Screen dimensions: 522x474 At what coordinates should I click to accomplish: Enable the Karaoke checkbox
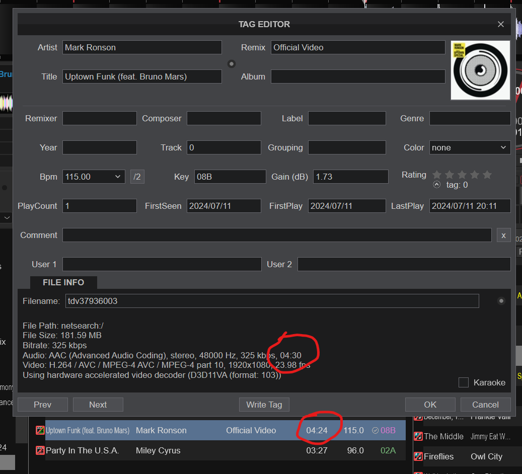tap(464, 382)
